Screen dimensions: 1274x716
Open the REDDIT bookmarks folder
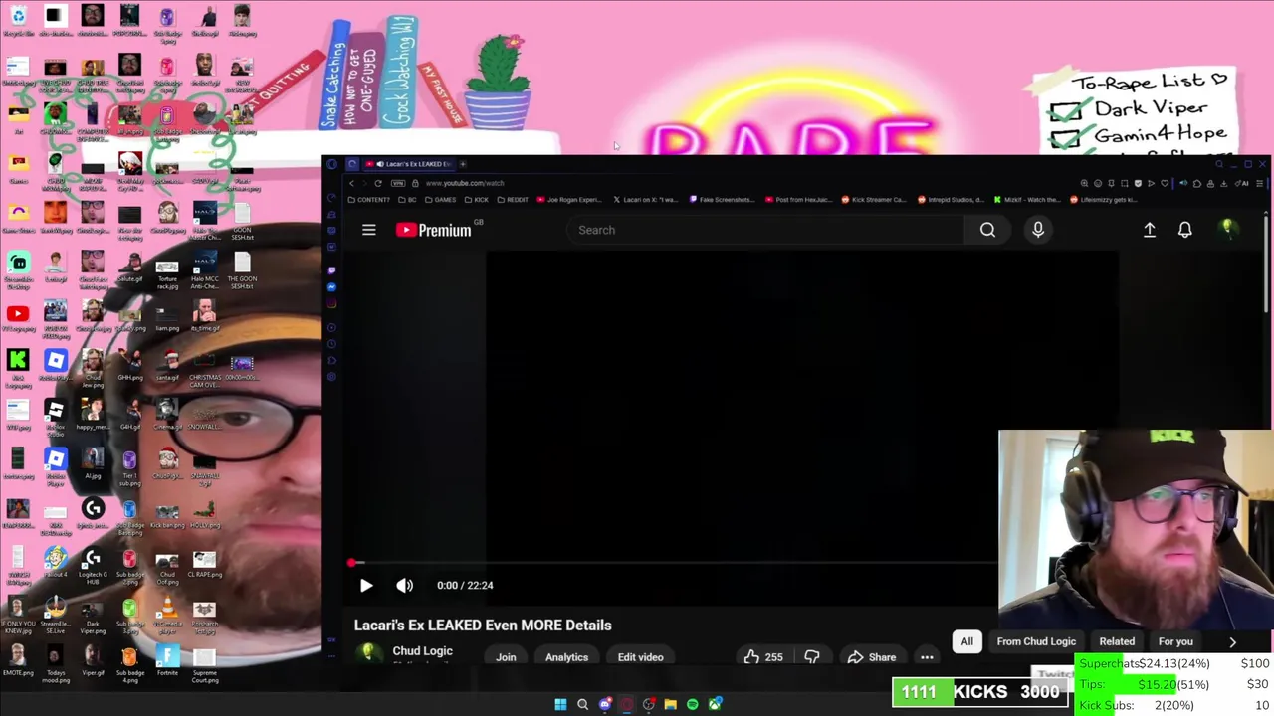click(513, 200)
